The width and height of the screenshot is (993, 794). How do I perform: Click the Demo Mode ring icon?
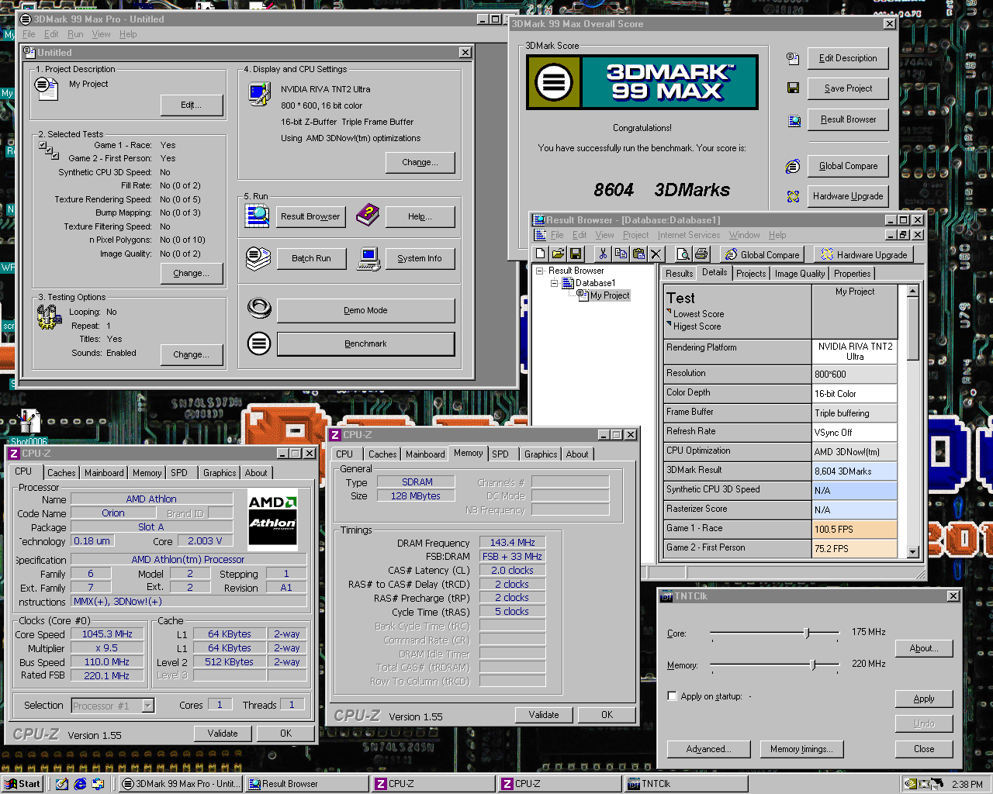[x=259, y=309]
